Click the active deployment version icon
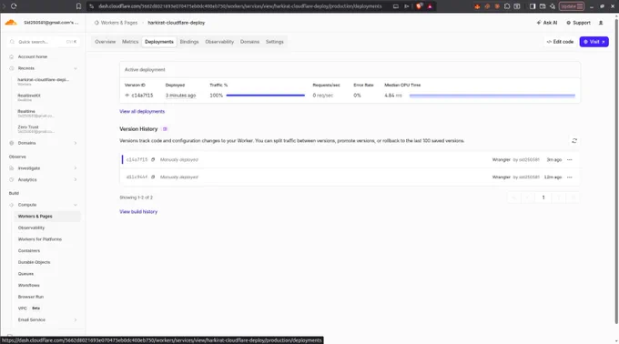 pyautogui.click(x=127, y=96)
